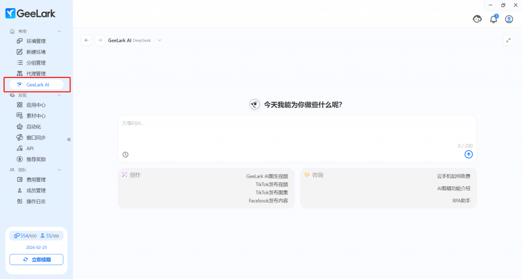Select 应用中心 menu item
Screen dimensions: 522x279
[36, 105]
